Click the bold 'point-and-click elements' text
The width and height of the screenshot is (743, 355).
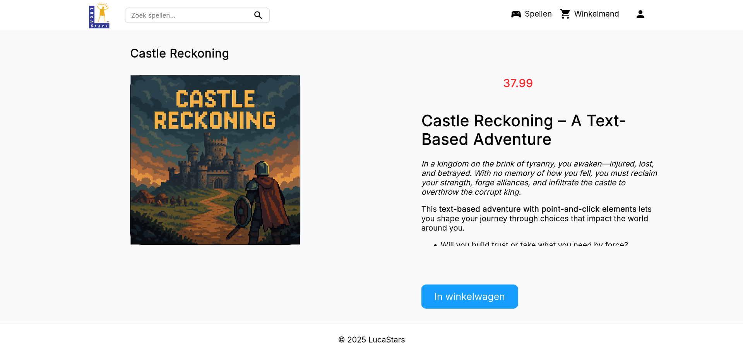coord(588,209)
